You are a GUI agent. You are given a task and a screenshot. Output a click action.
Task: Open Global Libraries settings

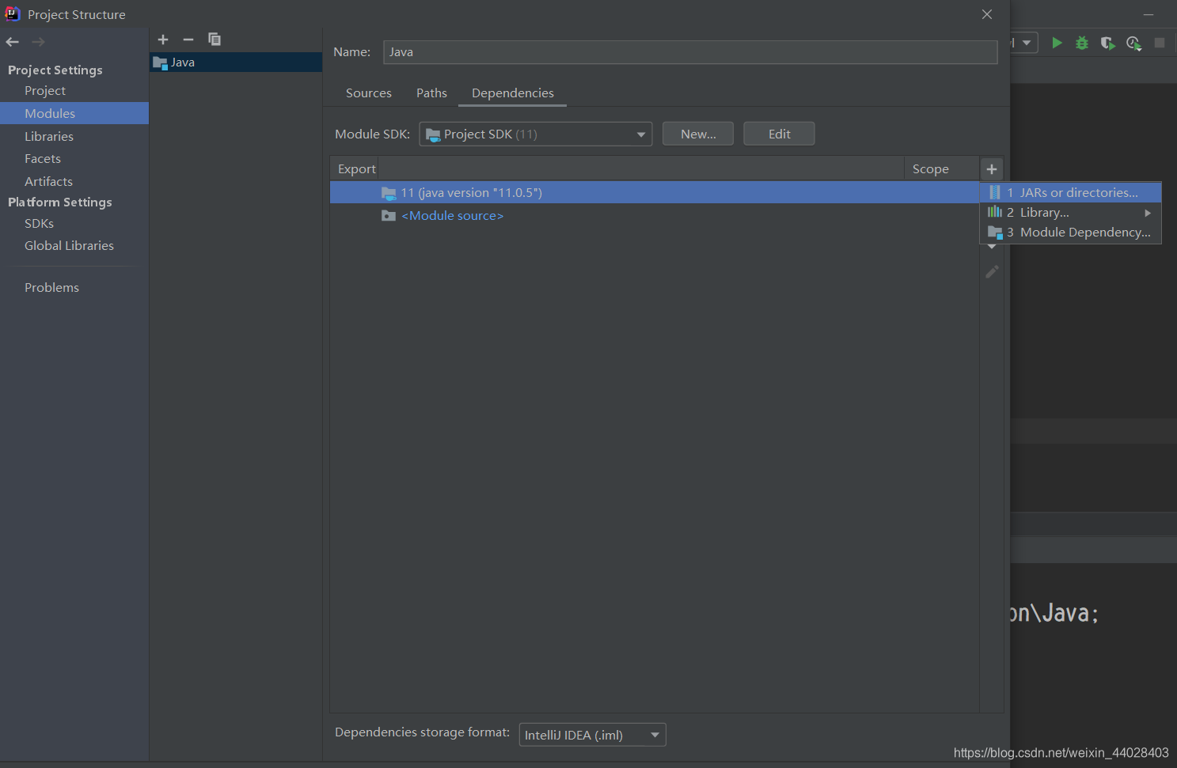pos(74,246)
